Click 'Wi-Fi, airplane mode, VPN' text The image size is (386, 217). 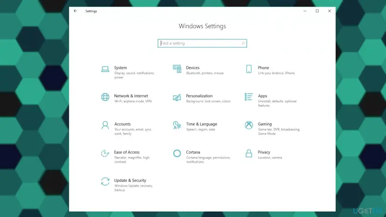click(133, 101)
